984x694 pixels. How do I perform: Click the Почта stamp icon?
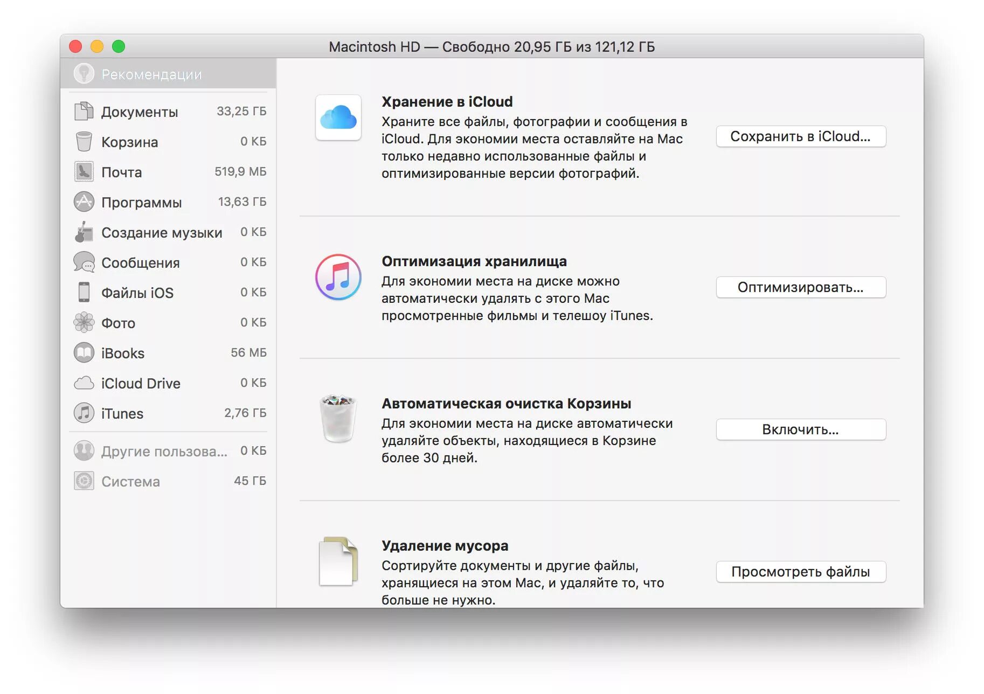point(84,171)
